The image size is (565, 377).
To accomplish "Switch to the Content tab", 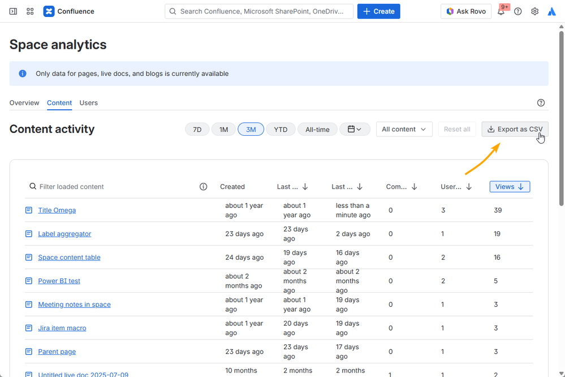I will tap(59, 103).
